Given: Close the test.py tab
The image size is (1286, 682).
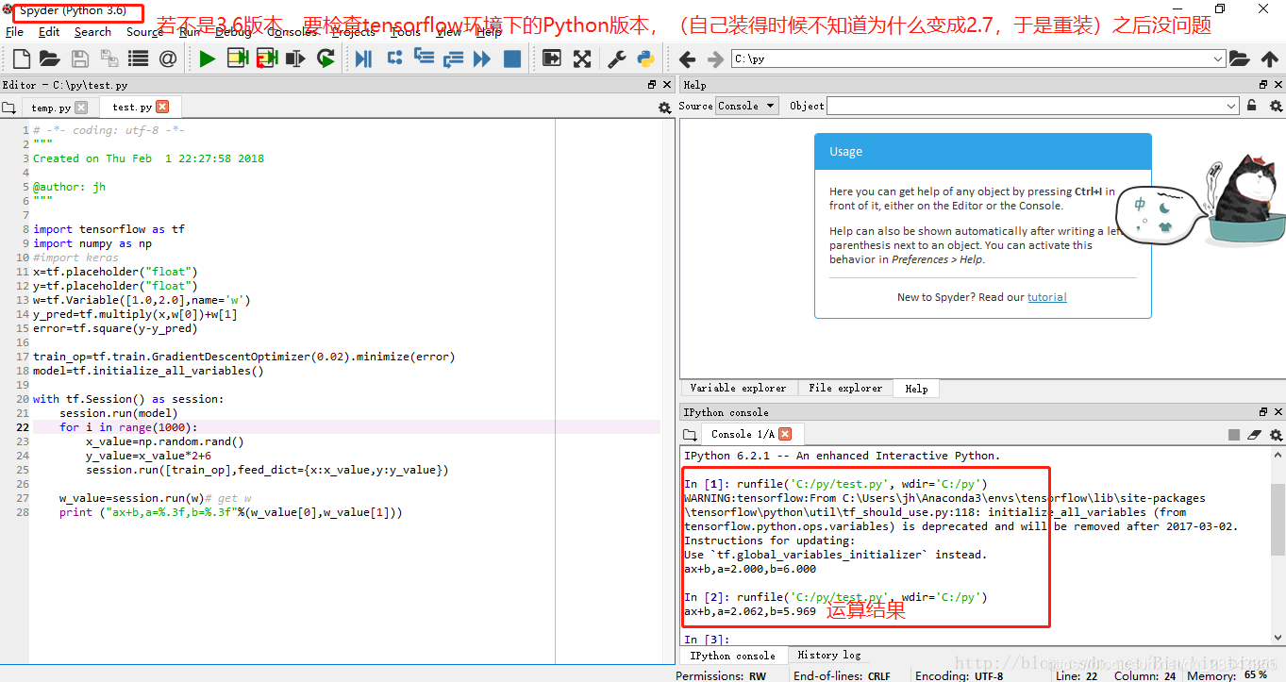Looking at the screenshot, I should [x=162, y=107].
